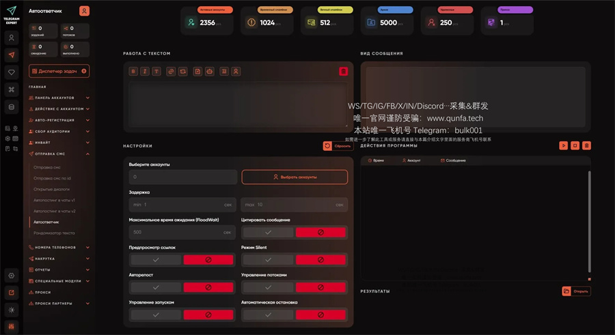This screenshot has width=615, height=335.
Task: Expand the Номера телефонов menu
Action: coord(59,247)
